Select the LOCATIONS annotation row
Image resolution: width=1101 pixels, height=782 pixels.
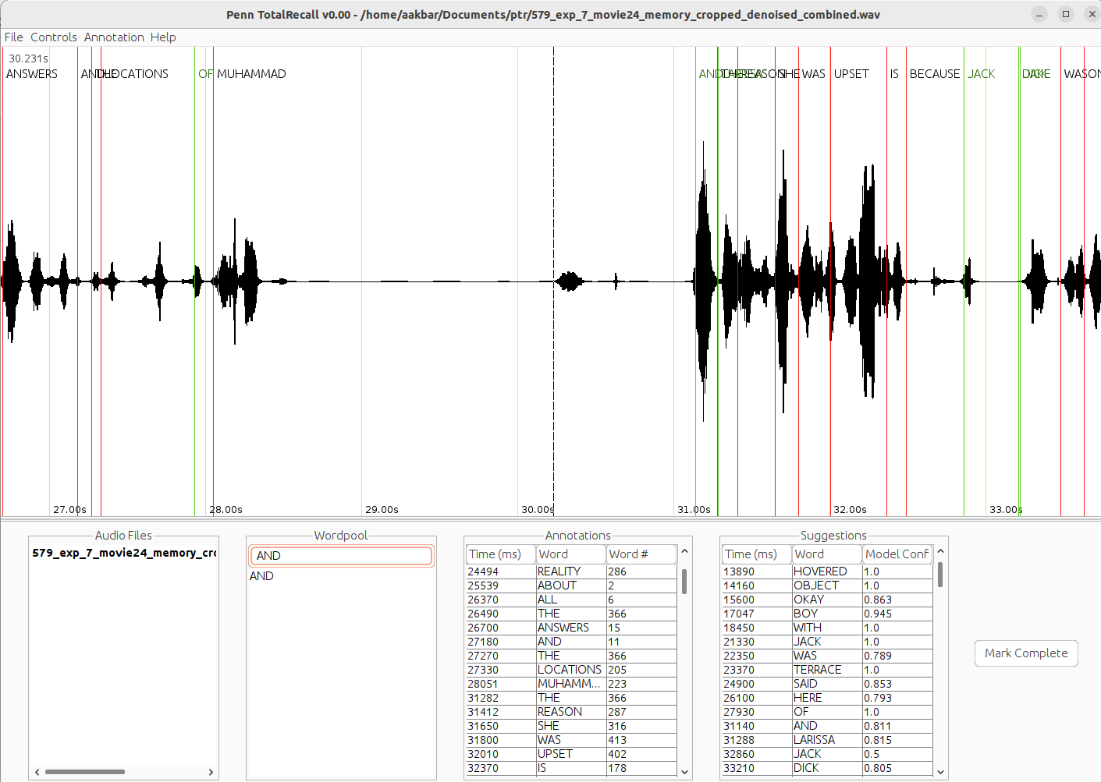pyautogui.click(x=571, y=670)
